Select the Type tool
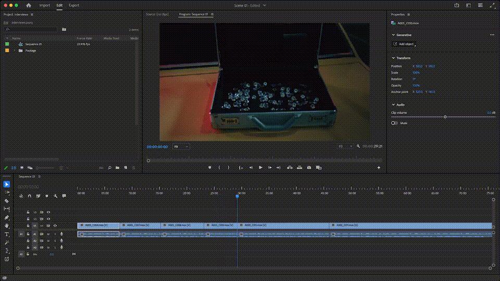This screenshot has width=500, height=281. (6, 234)
